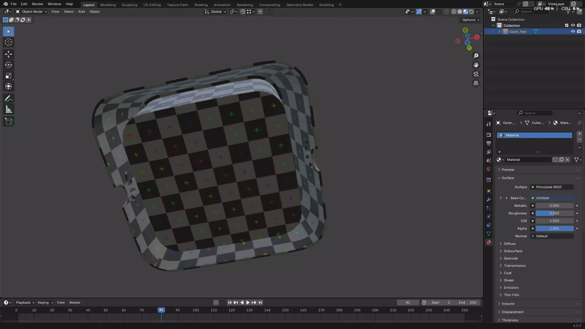This screenshot has width=585, height=329.
Task: Adjust the Roughness slider
Action: (x=554, y=213)
